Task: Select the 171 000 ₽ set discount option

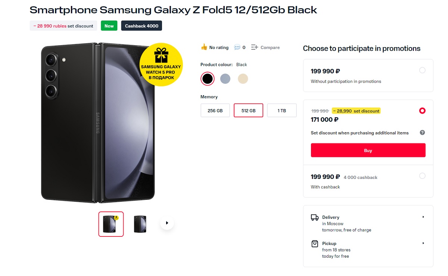Action: tap(422, 111)
